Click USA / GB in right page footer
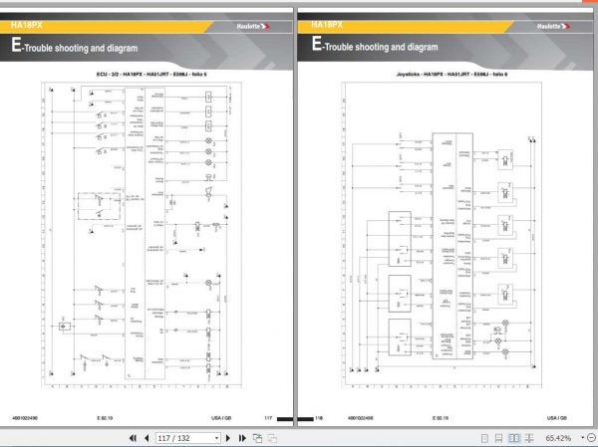Image resolution: width=598 pixels, height=447 pixels. tap(557, 418)
